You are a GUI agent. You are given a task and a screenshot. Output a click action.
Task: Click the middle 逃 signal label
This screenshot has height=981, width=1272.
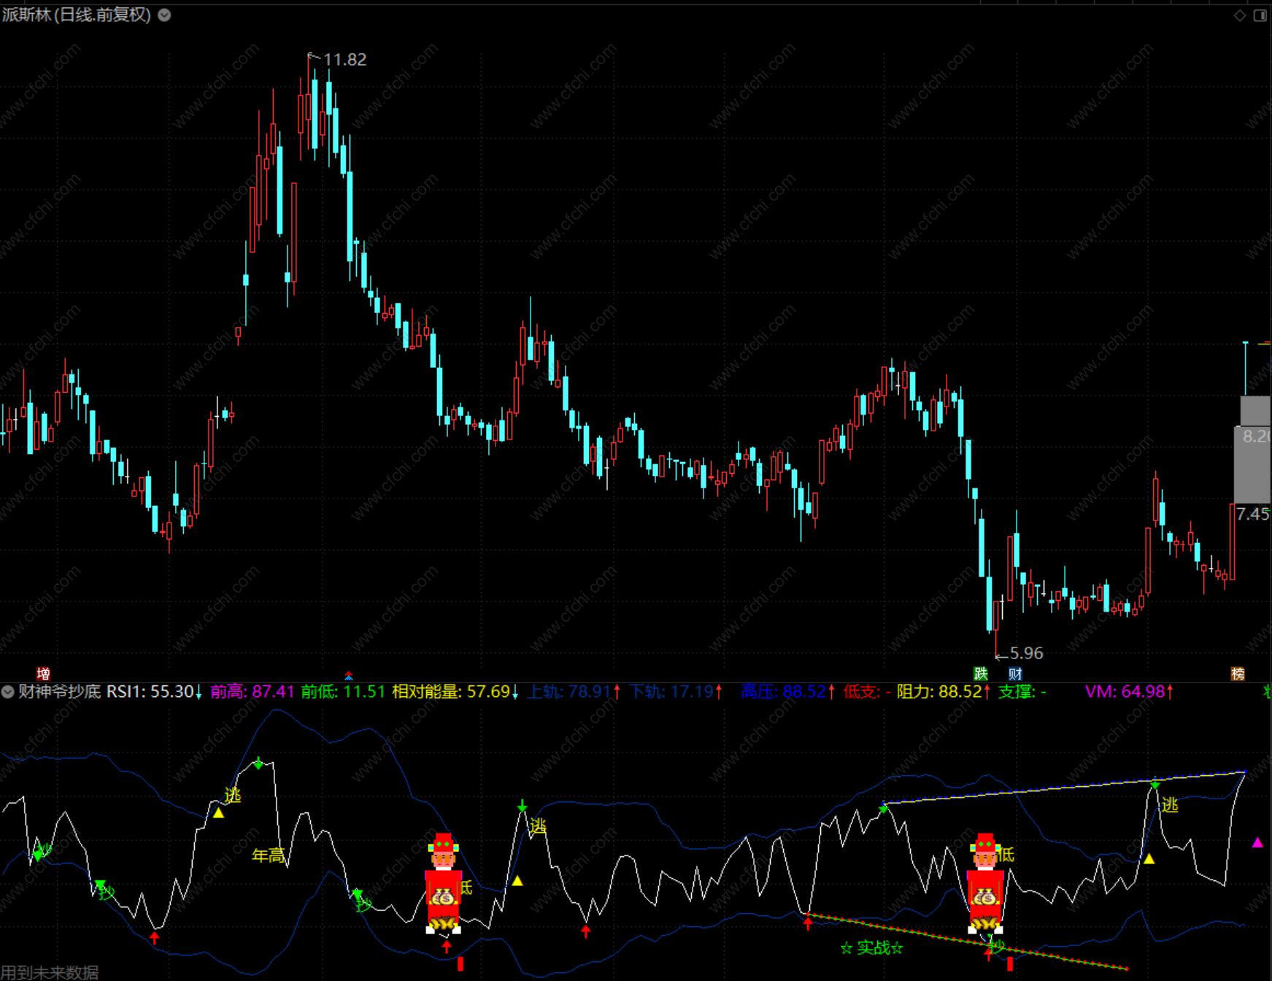coord(538,826)
